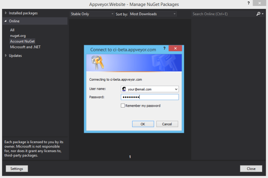Open the Settings button
The height and width of the screenshot is (178, 268).
(17, 169)
